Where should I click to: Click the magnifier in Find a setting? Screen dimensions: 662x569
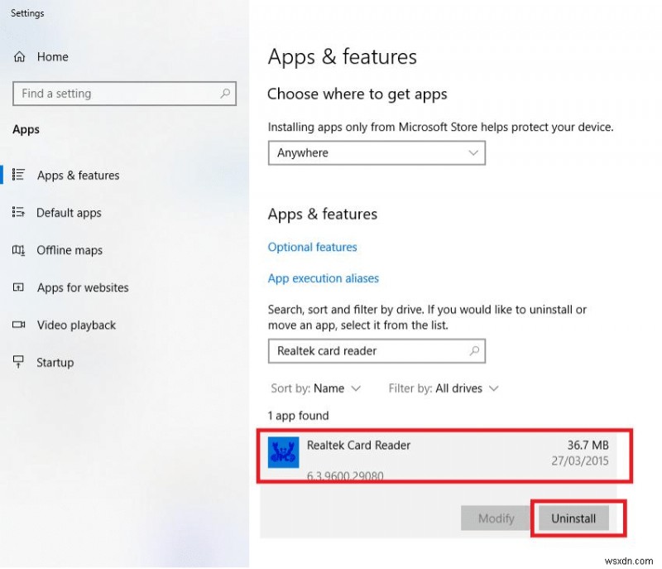point(224,94)
